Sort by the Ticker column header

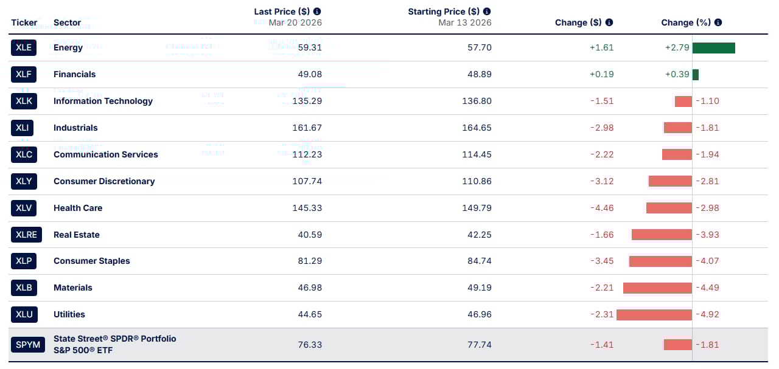24,22
